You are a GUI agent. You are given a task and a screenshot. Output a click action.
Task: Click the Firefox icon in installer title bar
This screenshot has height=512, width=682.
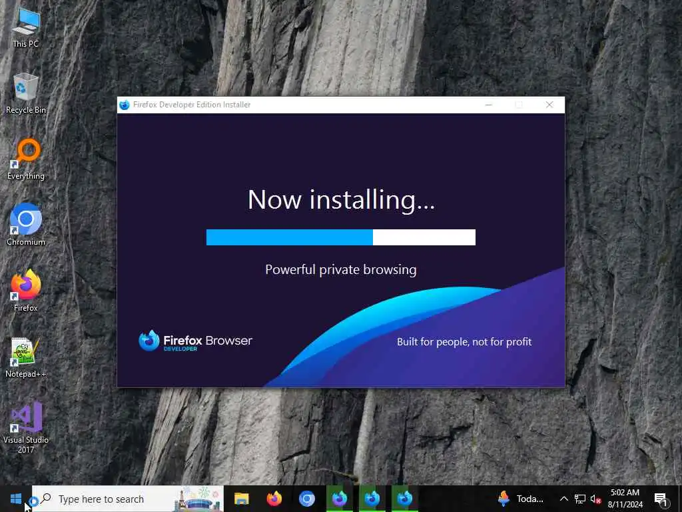pyautogui.click(x=125, y=105)
